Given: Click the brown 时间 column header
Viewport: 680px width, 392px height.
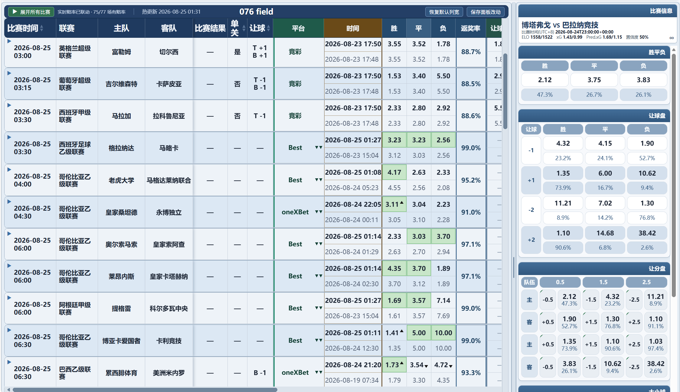Looking at the screenshot, I should (353, 28).
